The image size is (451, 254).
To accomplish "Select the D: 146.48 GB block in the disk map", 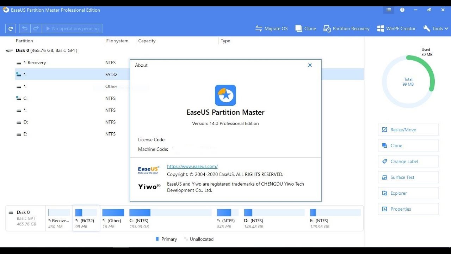I will point(274,219).
